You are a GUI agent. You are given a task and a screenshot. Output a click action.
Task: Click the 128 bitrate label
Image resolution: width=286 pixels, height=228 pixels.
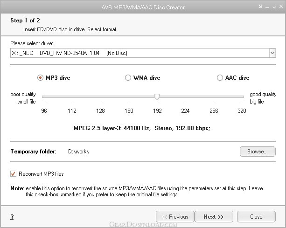100,111
